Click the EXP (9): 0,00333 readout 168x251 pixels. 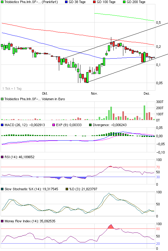point(69,125)
